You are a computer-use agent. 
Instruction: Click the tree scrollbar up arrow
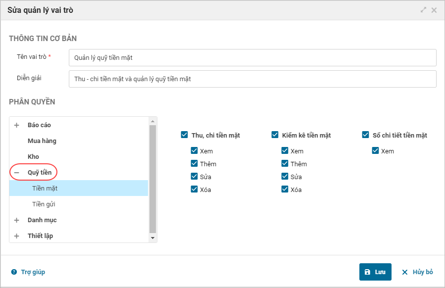point(153,121)
